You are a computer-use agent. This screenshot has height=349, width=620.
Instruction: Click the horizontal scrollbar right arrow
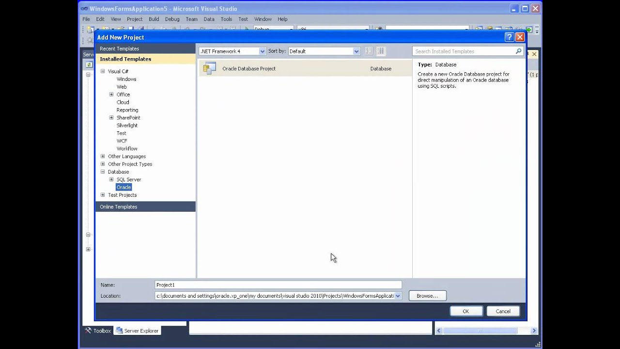tap(534, 331)
